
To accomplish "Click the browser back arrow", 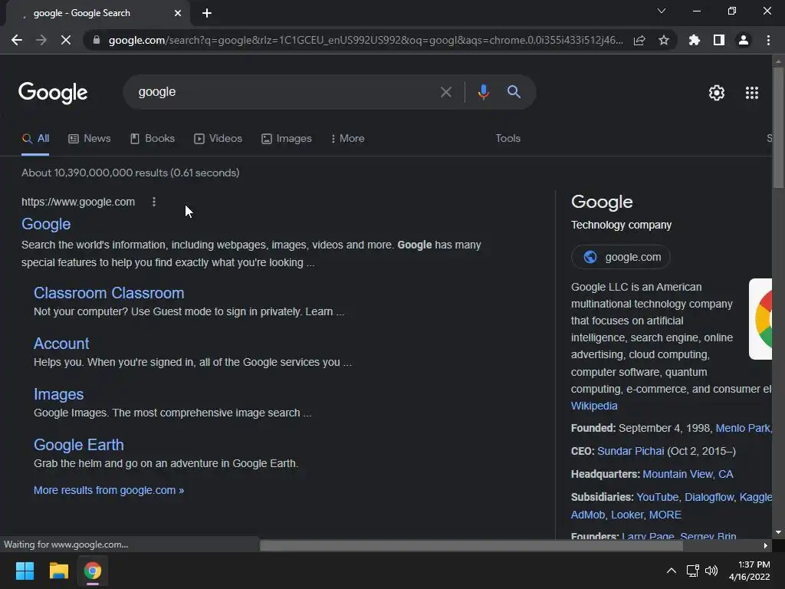I will pyautogui.click(x=17, y=40).
